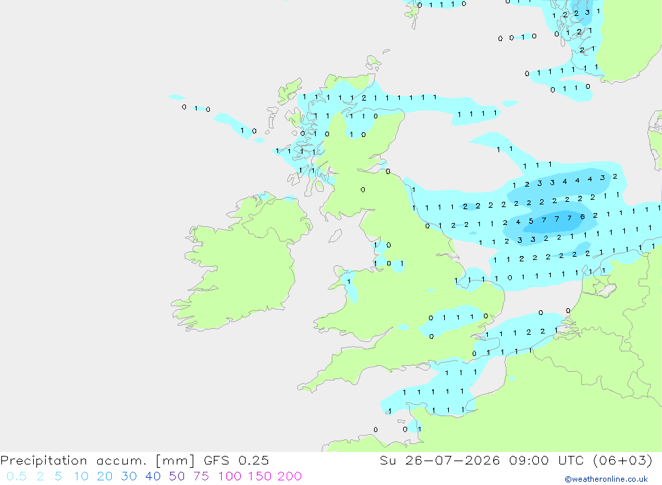The width and height of the screenshot is (662, 485).
Task: Select the light blue 2 legend value
Action: coord(40,476)
